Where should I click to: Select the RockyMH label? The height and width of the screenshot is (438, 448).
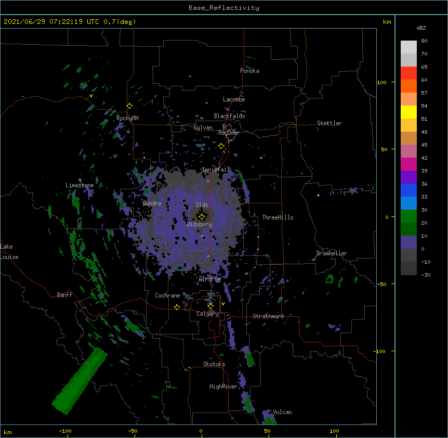127,118
